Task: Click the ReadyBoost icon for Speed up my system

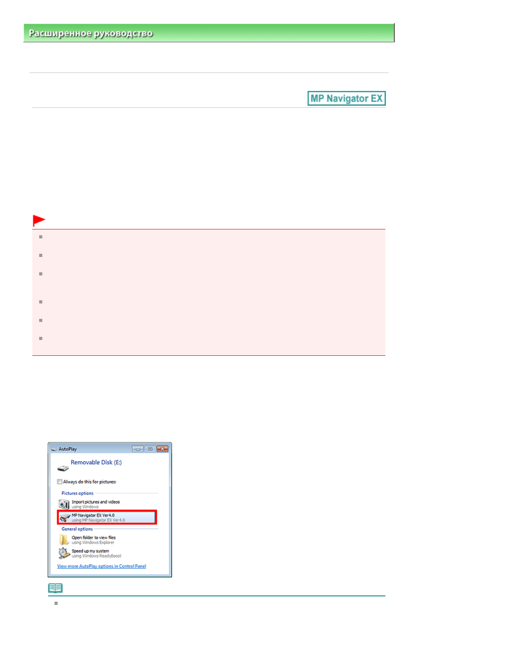Action: [64, 553]
